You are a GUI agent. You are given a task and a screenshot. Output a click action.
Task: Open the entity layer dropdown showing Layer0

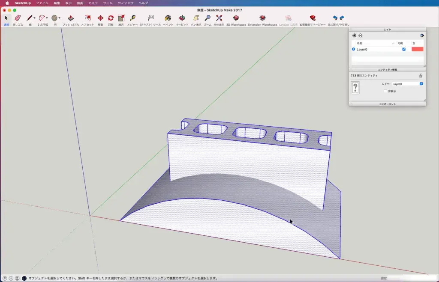click(407, 84)
